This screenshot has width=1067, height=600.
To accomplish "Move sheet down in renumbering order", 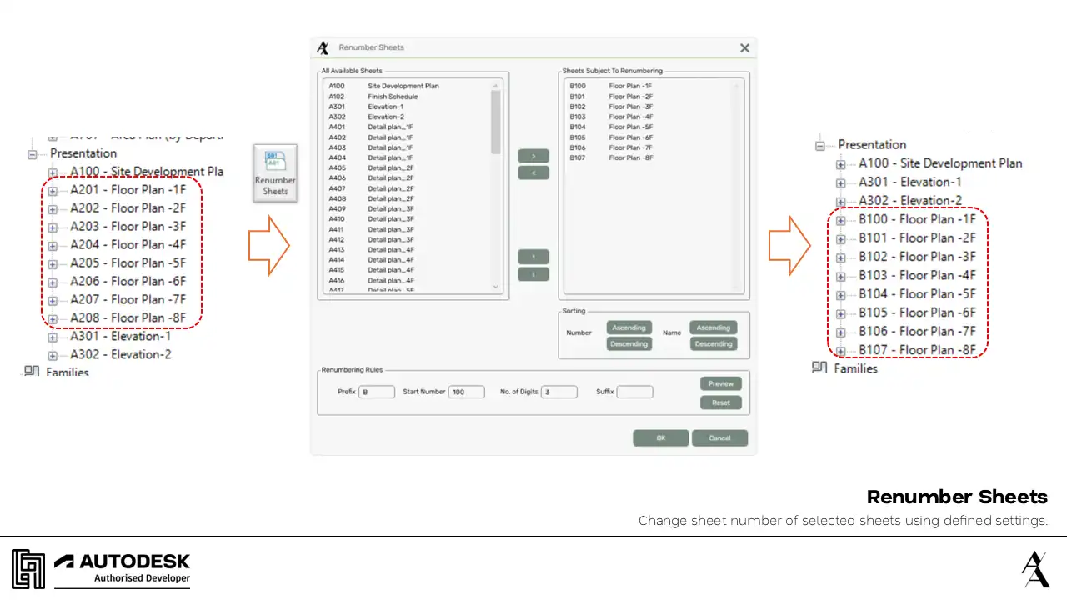I will (x=533, y=273).
